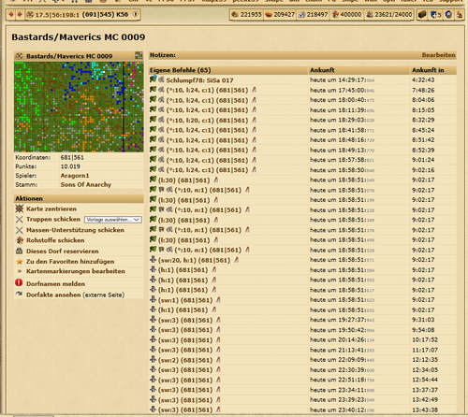Image resolution: width=468 pixels, height=417 pixels.
Task: Click Kartenmarkierungen bearbeiten
Action: click(x=76, y=271)
